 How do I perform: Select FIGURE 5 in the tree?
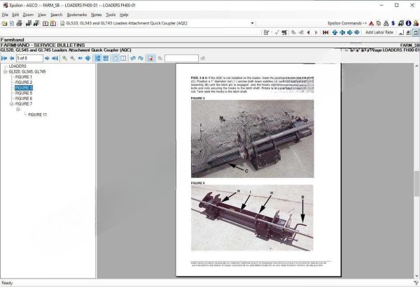24,93
